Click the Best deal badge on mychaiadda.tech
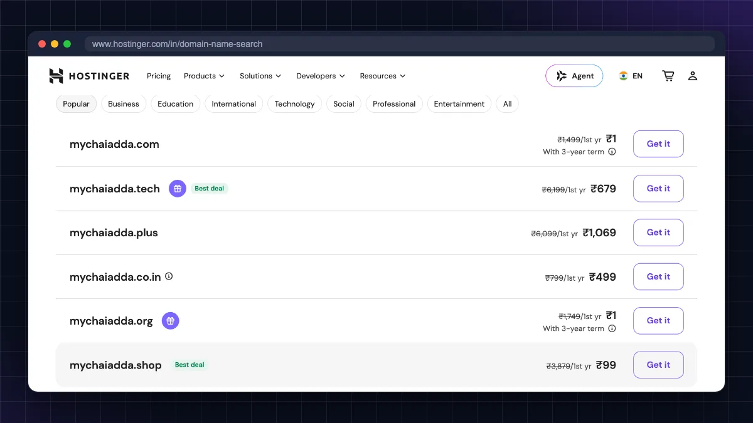The width and height of the screenshot is (753, 423). tap(210, 188)
